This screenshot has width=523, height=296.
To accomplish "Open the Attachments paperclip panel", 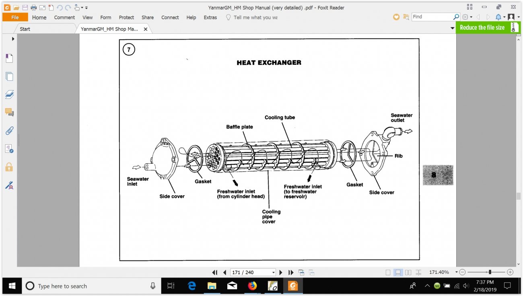I will tap(9, 130).
